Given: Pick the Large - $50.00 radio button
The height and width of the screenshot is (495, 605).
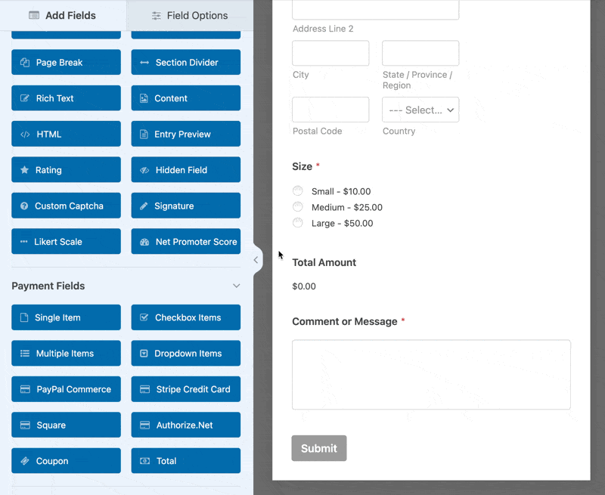Looking at the screenshot, I should tap(298, 223).
